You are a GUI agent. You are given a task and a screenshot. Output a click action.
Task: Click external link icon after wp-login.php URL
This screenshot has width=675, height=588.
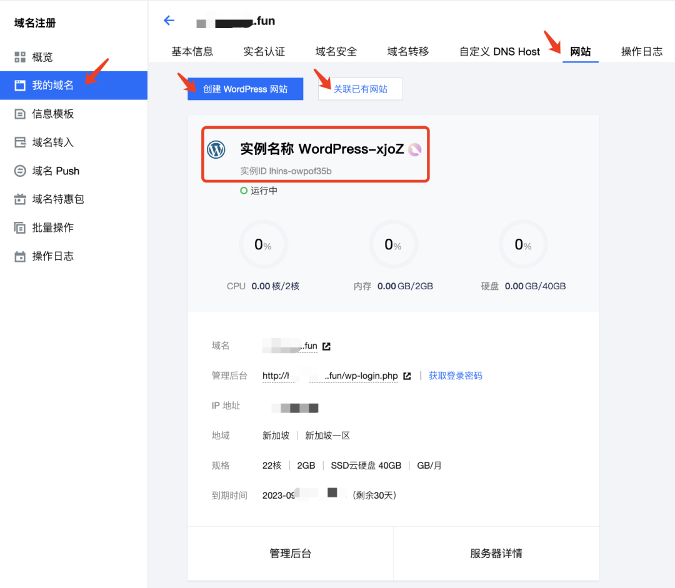pos(407,376)
